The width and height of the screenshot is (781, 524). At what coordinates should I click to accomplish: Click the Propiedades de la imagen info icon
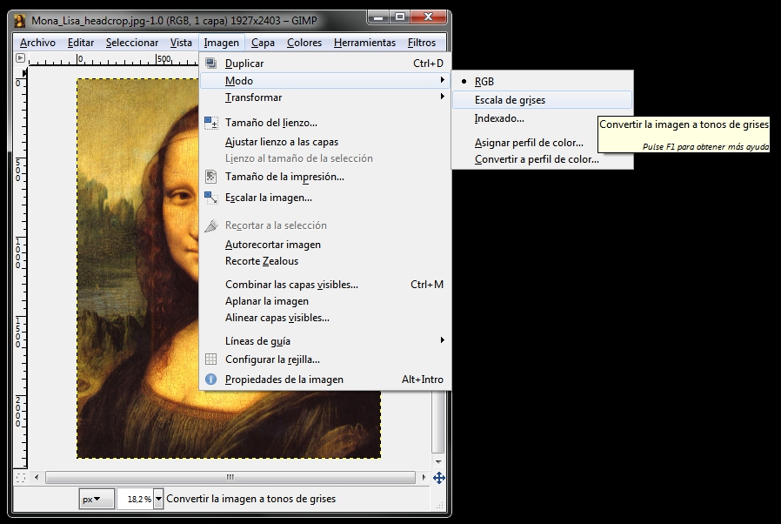pos(211,379)
